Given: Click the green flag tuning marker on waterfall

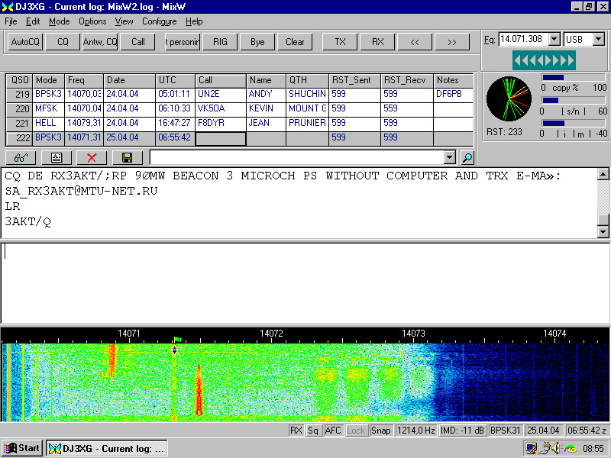Looking at the screenshot, I should tap(176, 340).
